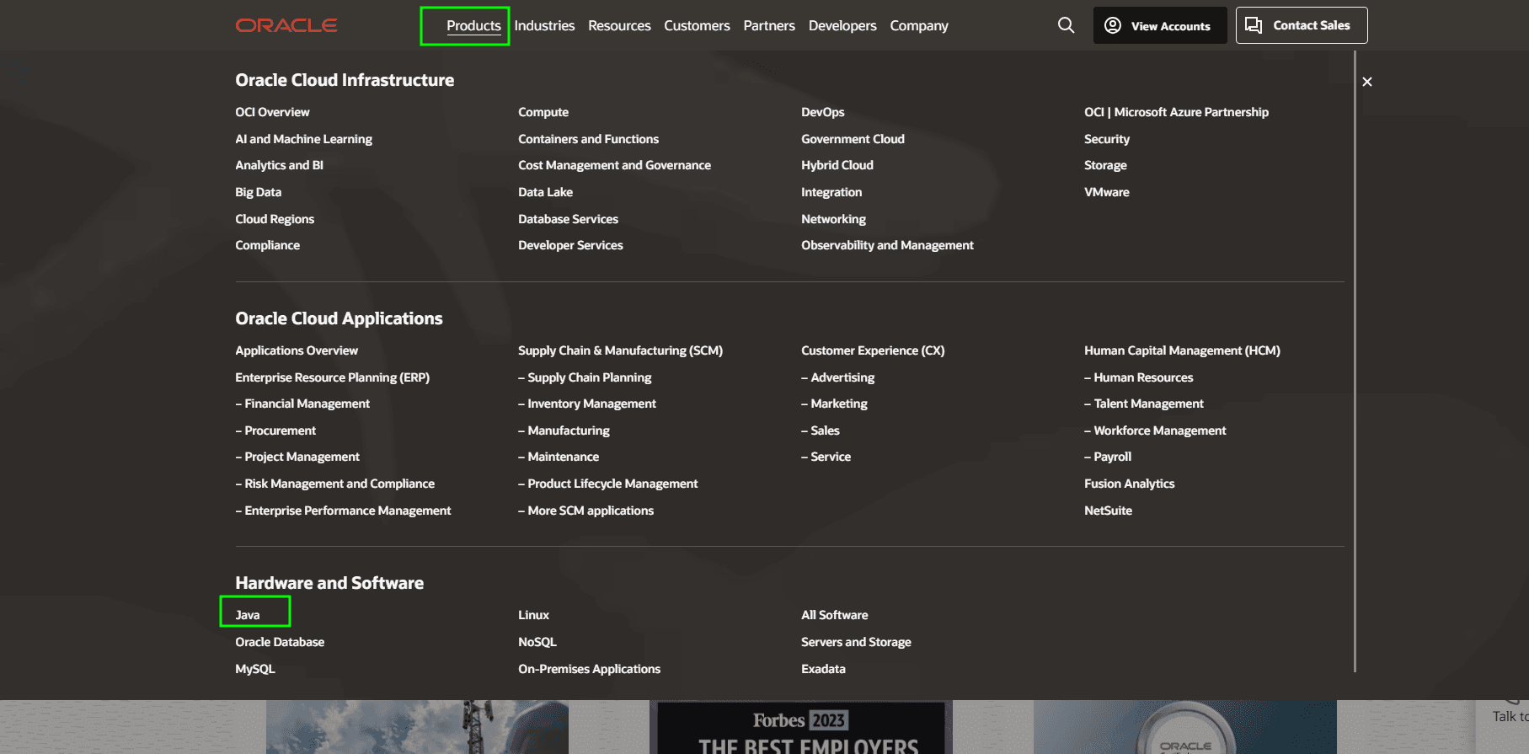Go to Compute
The width and height of the screenshot is (1529, 754).
click(543, 112)
